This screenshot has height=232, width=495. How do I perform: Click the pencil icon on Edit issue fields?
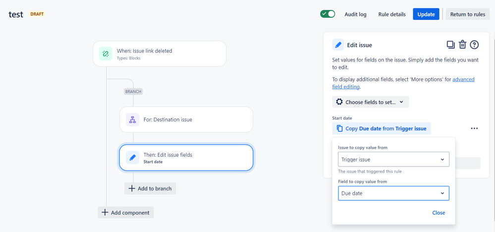click(x=132, y=158)
